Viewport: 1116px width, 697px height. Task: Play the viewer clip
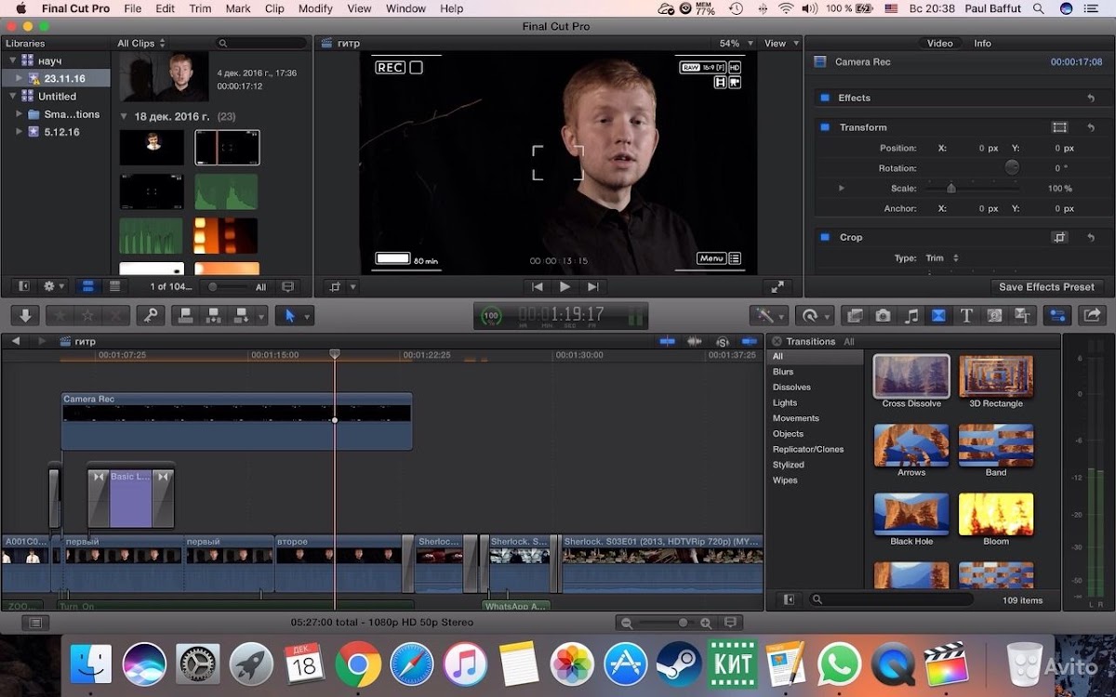point(565,287)
